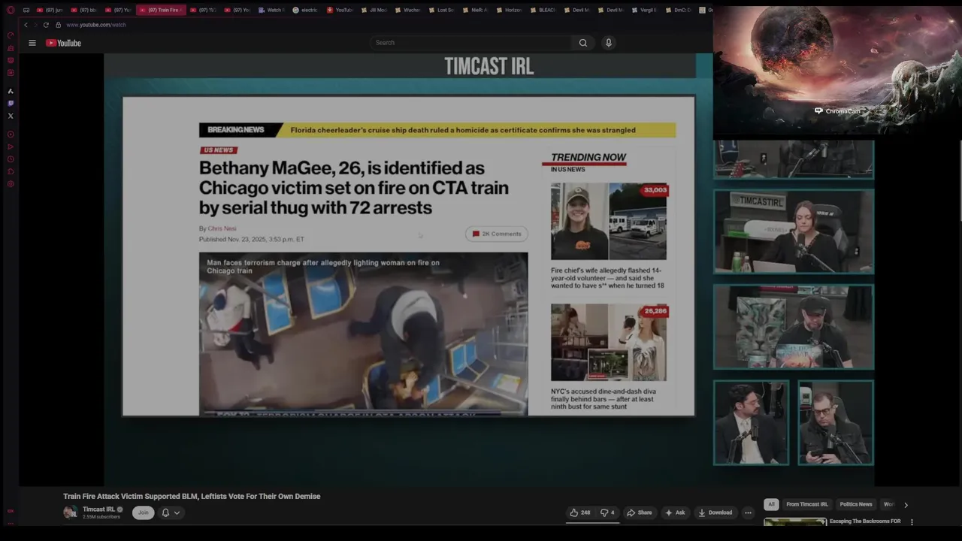The width and height of the screenshot is (962, 541).
Task: Switch to the "electric" Google tab
Action: (x=305, y=10)
